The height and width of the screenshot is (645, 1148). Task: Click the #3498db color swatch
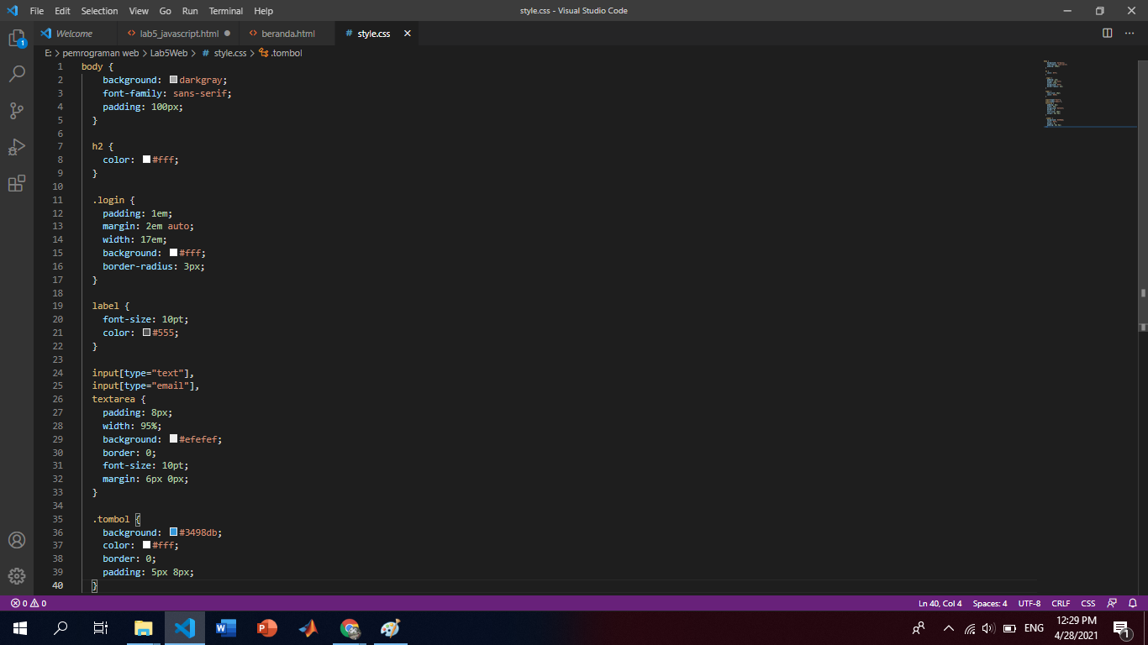pos(172,532)
